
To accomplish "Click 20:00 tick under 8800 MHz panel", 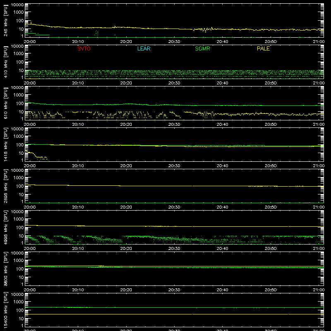I will coord(30,290).
